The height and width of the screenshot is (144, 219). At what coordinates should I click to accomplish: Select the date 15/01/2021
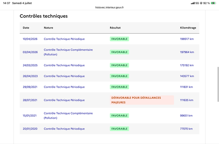(x=30, y=115)
